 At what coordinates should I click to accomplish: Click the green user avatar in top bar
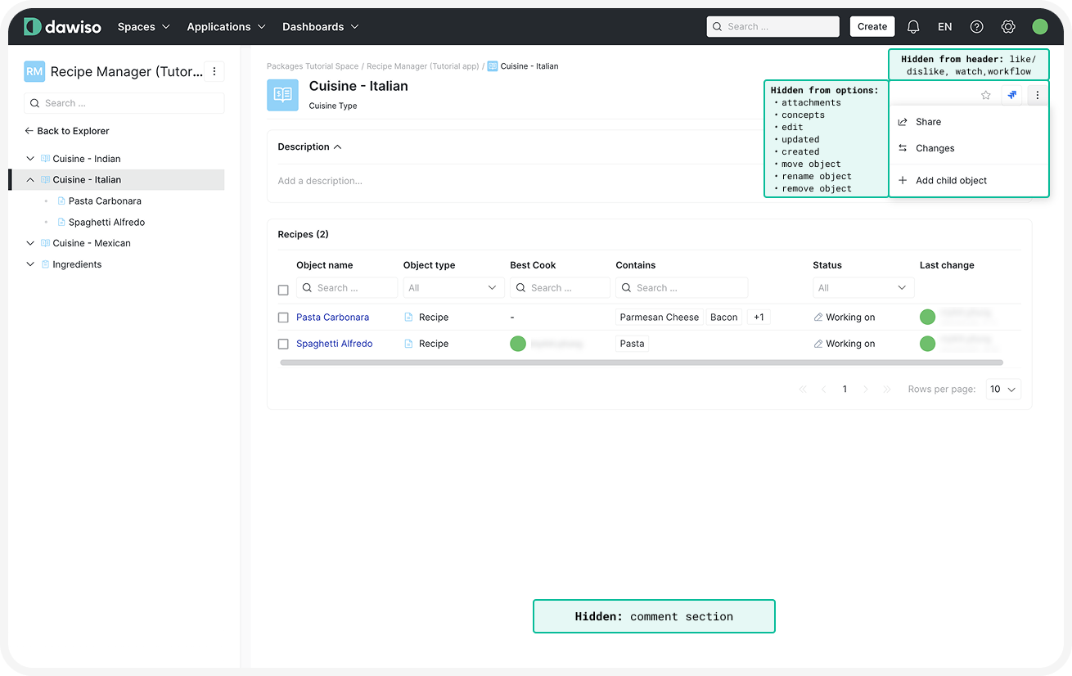pos(1040,27)
